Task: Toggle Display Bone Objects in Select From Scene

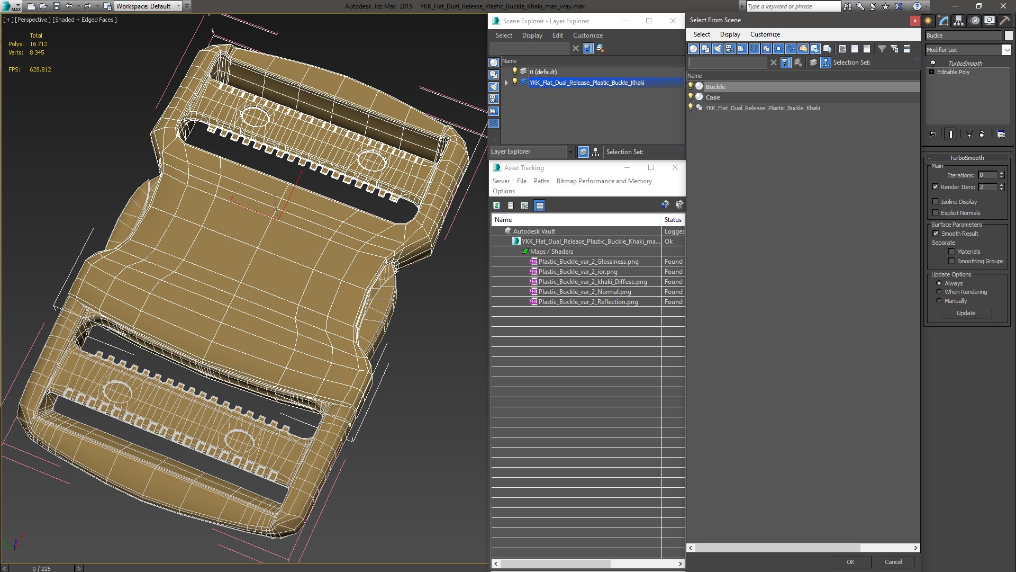Action: [x=791, y=49]
